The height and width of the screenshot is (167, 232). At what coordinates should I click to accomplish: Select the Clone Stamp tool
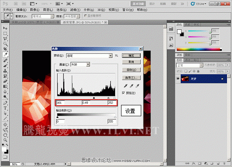5,70
